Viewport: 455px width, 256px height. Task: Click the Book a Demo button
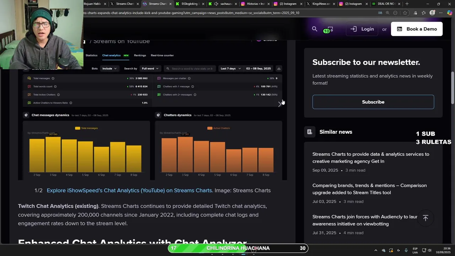pyautogui.click(x=417, y=29)
